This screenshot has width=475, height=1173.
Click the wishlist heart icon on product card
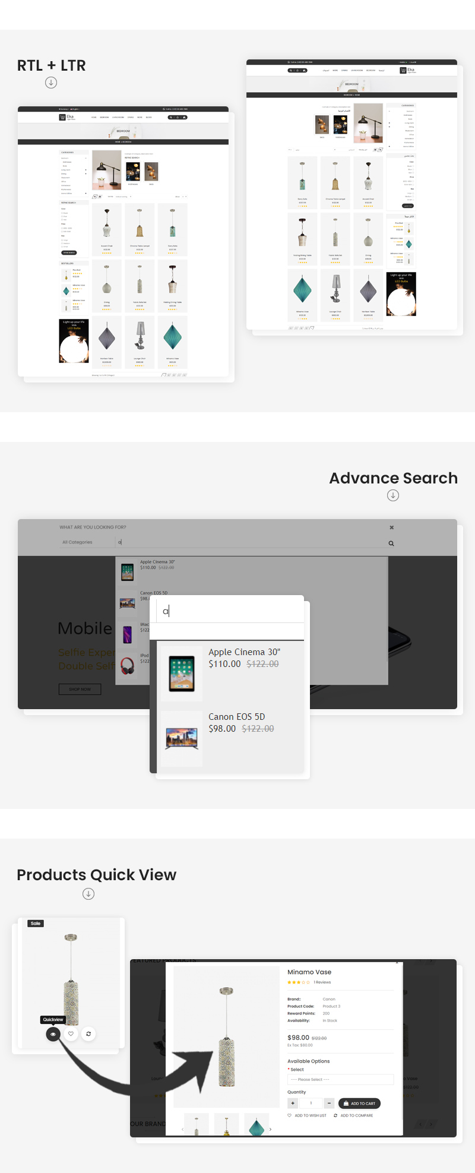71,1034
